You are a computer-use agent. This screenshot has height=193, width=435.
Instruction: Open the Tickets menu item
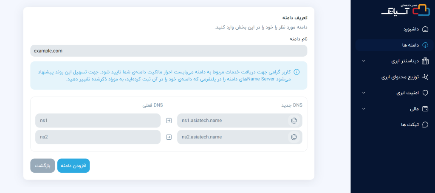410,125
